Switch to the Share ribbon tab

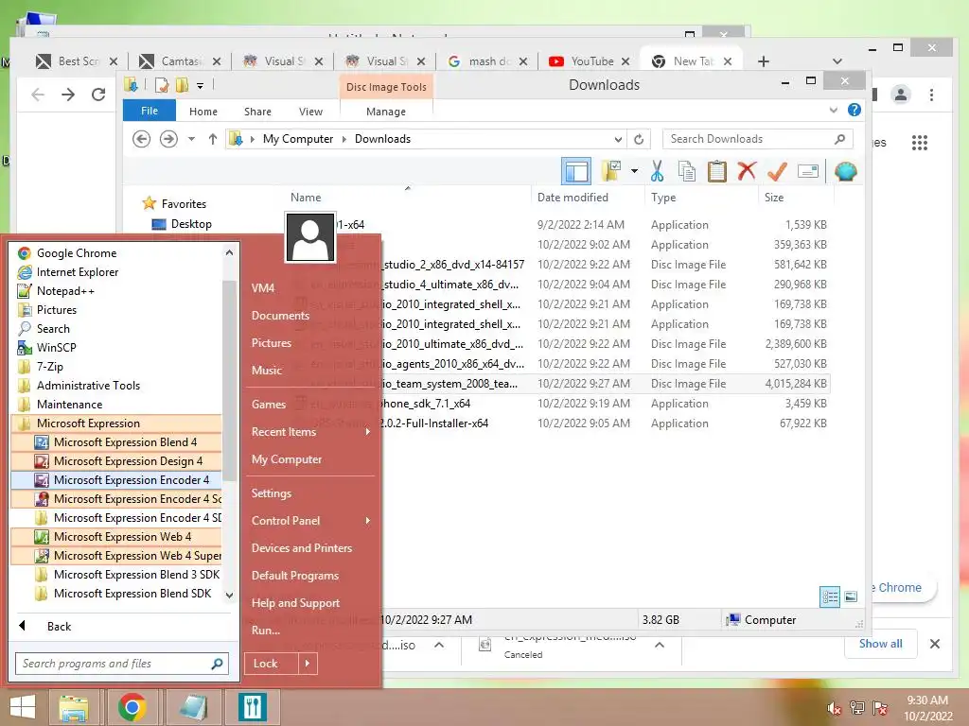coord(257,112)
